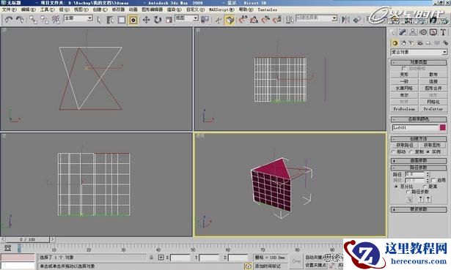Screen dimensions: 451x270
Task: Select the Shapes category icon
Action: click(403, 43)
